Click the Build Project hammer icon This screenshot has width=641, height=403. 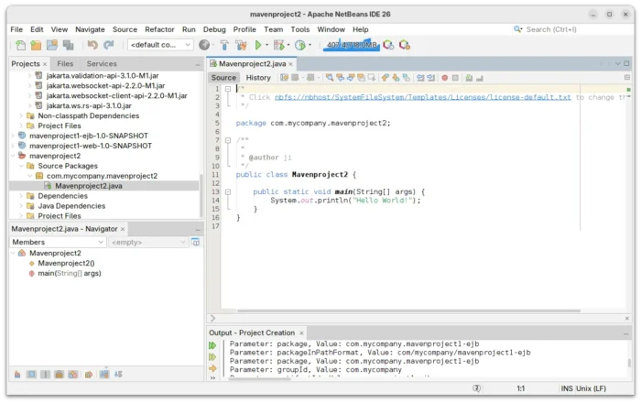[x=224, y=45]
